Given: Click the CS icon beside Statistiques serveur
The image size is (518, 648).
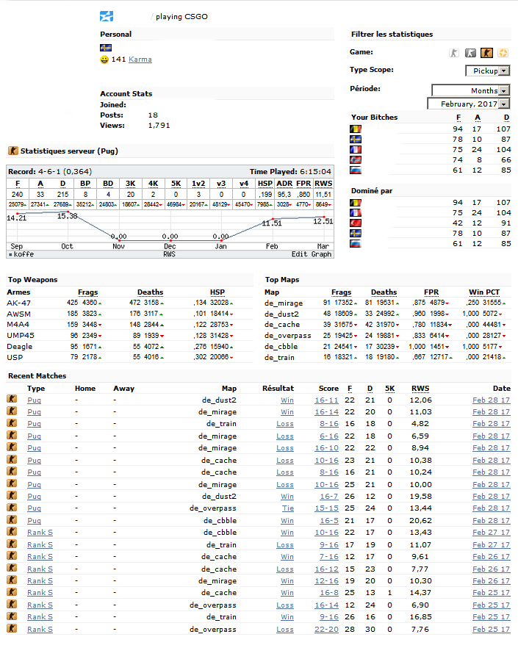Looking at the screenshot, I should coord(12,151).
